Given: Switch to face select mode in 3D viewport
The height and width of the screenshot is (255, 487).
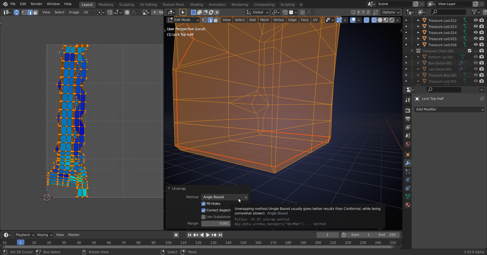Looking at the screenshot, I should 216,20.
